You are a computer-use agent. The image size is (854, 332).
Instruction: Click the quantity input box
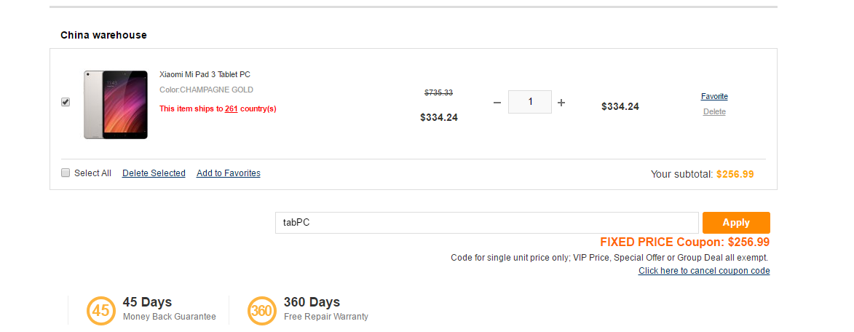(x=529, y=103)
